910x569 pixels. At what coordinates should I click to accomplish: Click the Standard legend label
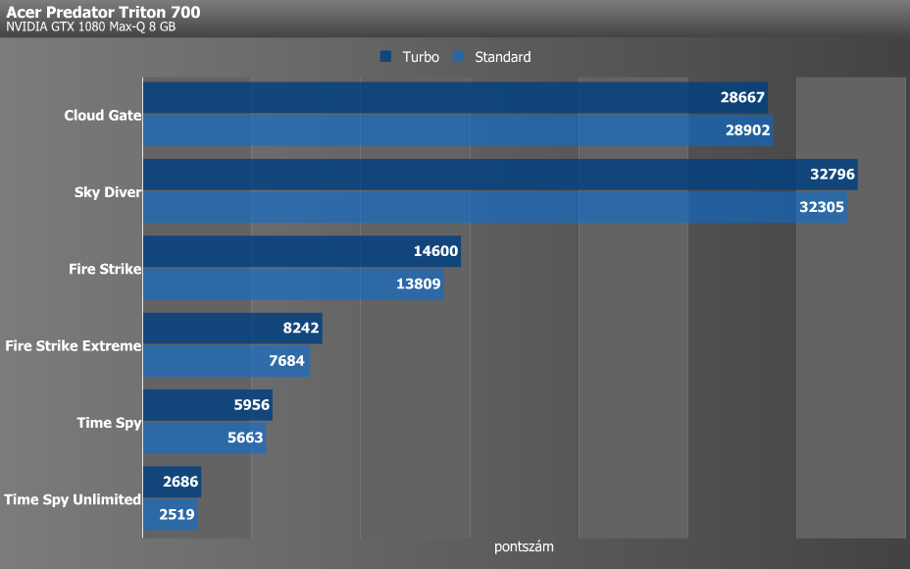coord(503,57)
